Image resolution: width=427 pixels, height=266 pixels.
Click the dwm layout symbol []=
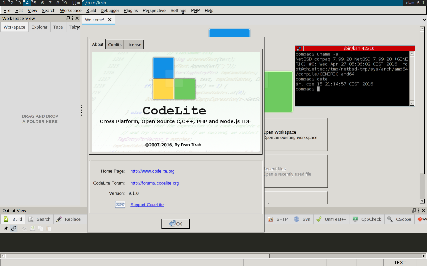pos(76,3)
